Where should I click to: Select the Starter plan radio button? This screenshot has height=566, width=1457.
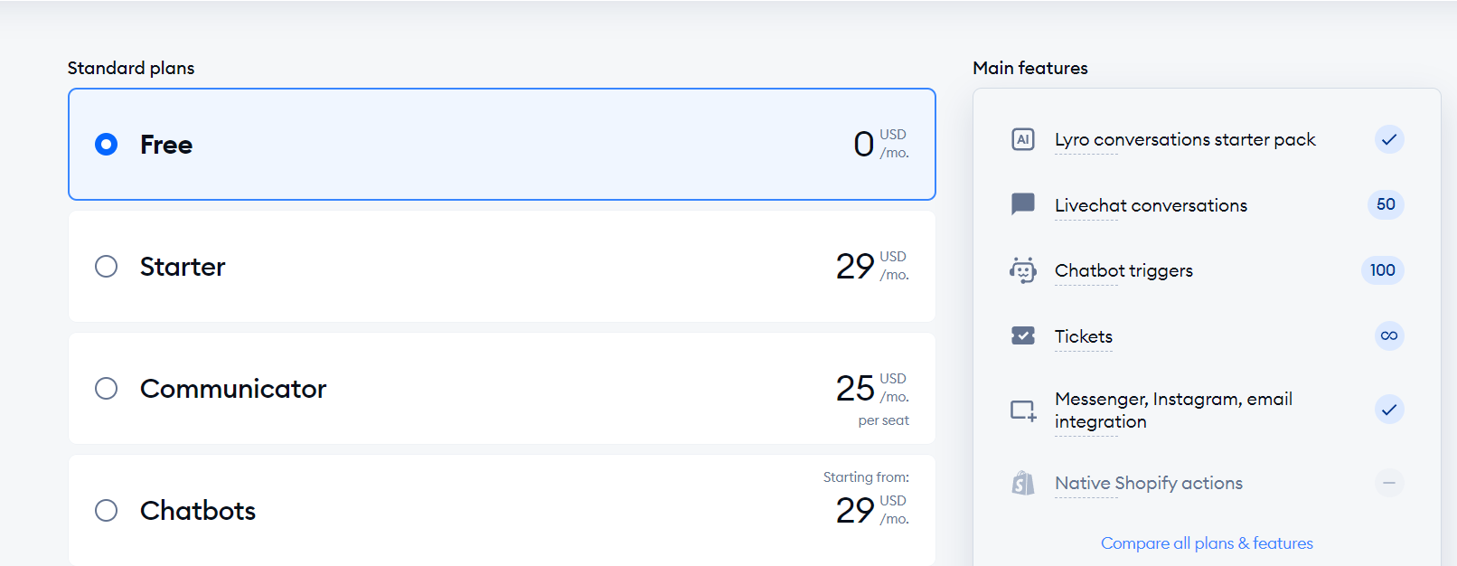pos(106,266)
